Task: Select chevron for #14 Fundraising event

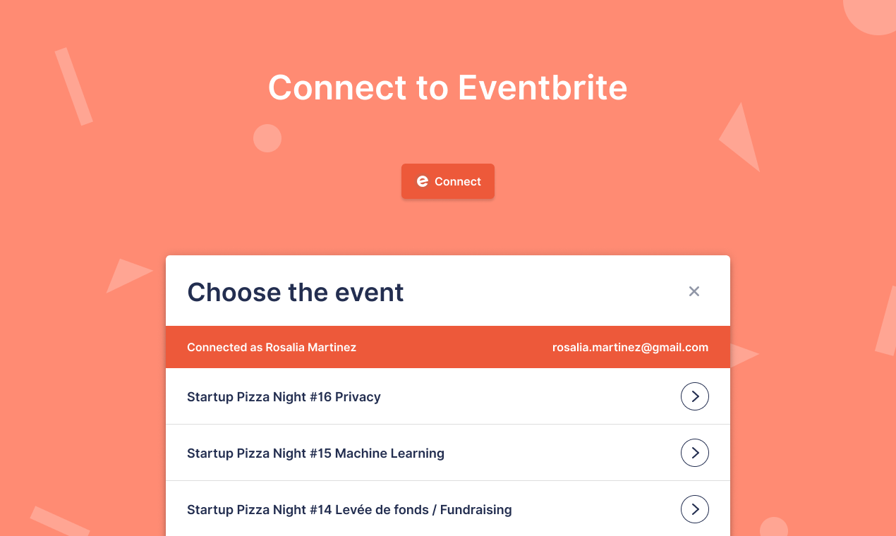Action: click(x=694, y=509)
